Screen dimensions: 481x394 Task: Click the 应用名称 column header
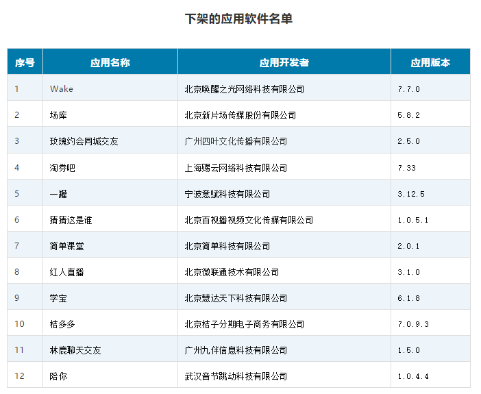(x=110, y=62)
